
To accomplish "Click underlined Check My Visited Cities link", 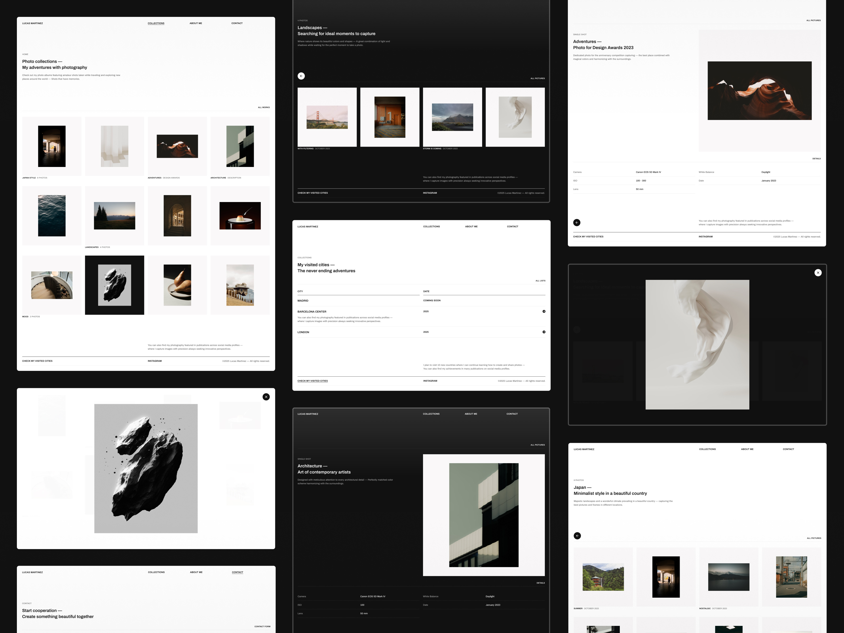I will [x=313, y=381].
